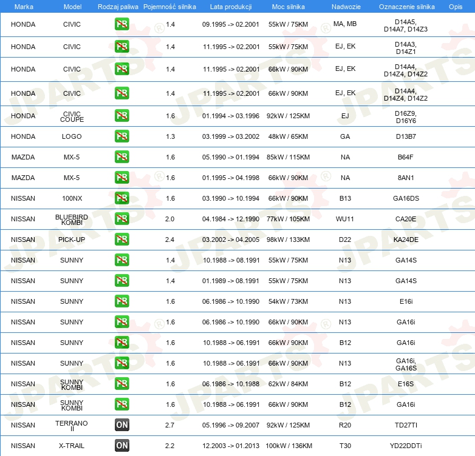This screenshot has width=475, height=456.
Task: Click fuel icon for Nissan Bluebird Kombi
Action: point(121,219)
